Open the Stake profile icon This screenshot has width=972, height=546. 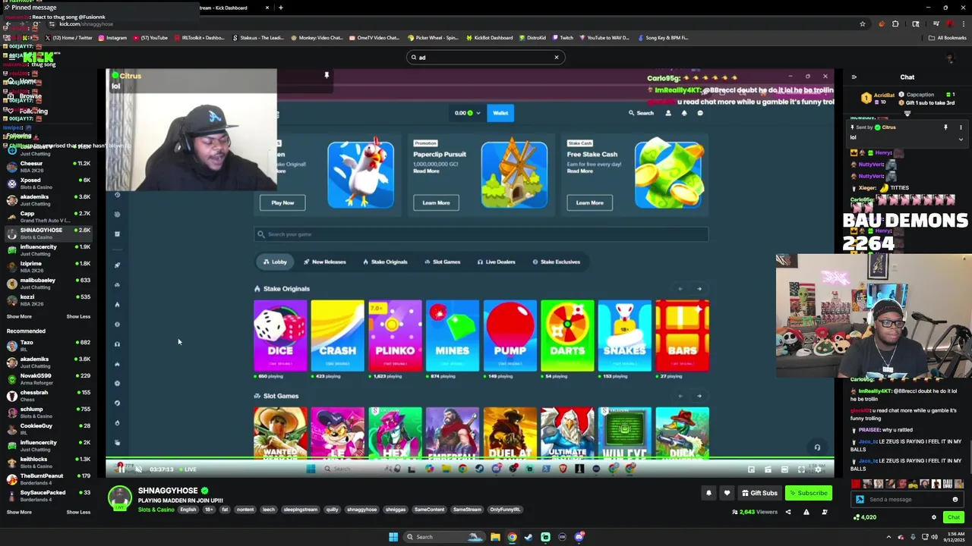668,113
